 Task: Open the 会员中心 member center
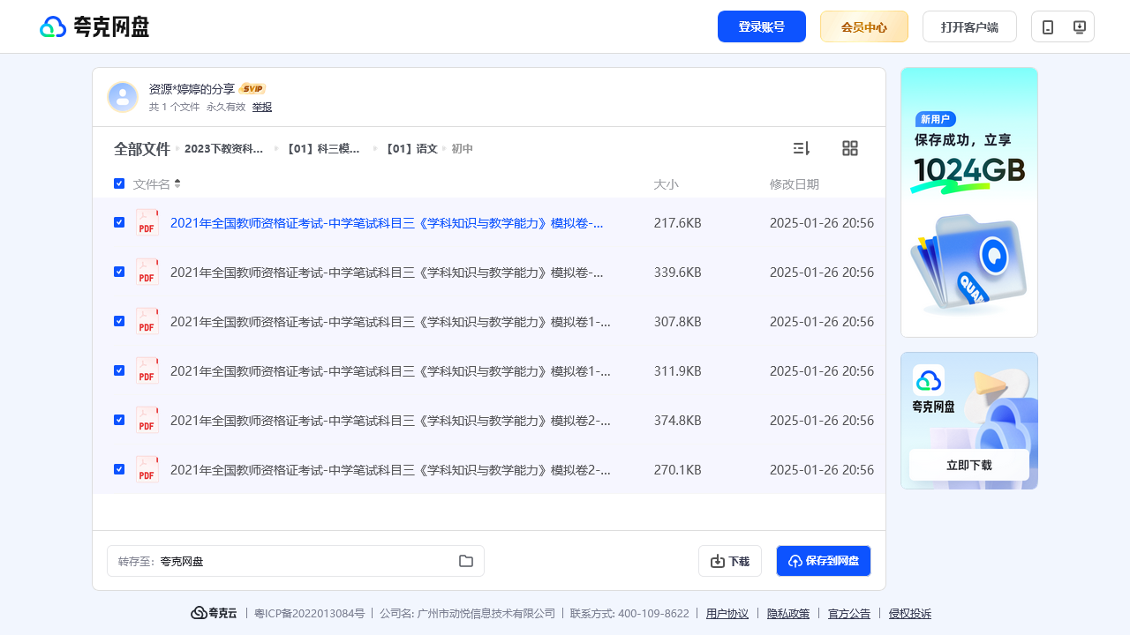point(864,26)
